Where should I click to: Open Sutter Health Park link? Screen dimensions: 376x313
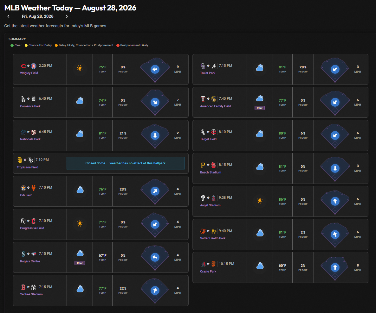tap(213, 238)
